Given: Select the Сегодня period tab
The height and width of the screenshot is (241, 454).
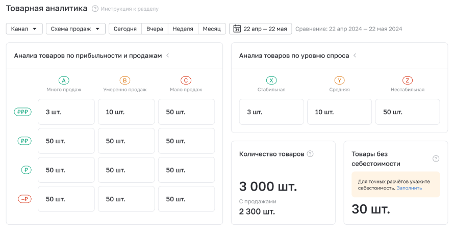Looking at the screenshot, I should [x=125, y=29].
